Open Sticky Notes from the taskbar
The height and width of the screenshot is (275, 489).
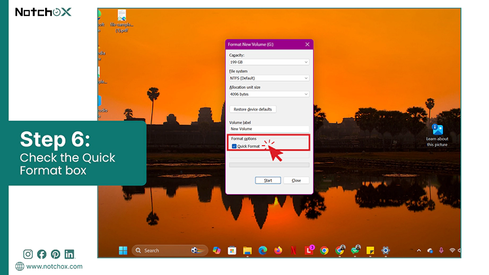pyautogui.click(x=370, y=251)
